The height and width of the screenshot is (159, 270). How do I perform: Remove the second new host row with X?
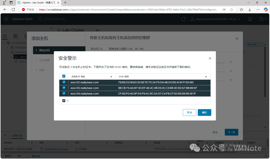click(231, 71)
